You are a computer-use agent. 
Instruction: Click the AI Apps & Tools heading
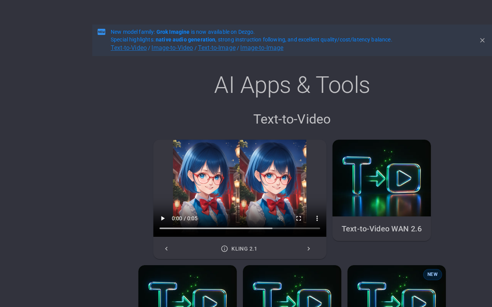pos(292,85)
